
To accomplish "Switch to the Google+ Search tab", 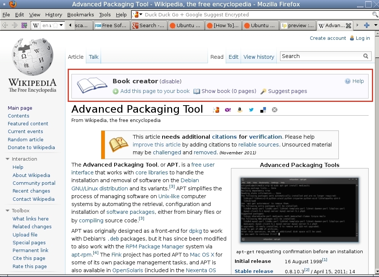I will click(149, 25).
